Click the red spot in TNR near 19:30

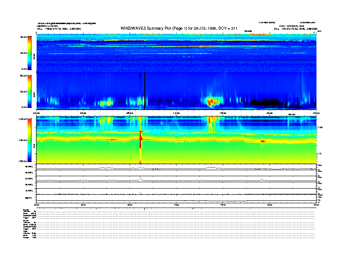point(263,141)
